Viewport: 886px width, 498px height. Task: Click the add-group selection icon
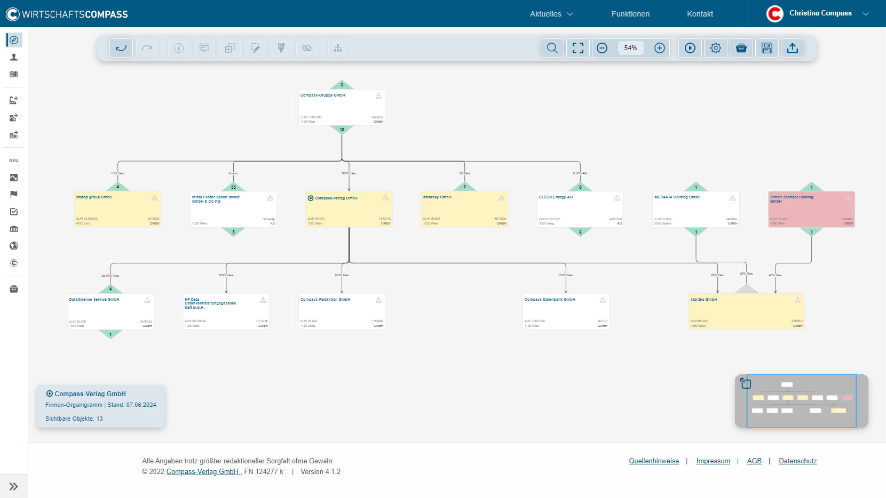pos(230,48)
